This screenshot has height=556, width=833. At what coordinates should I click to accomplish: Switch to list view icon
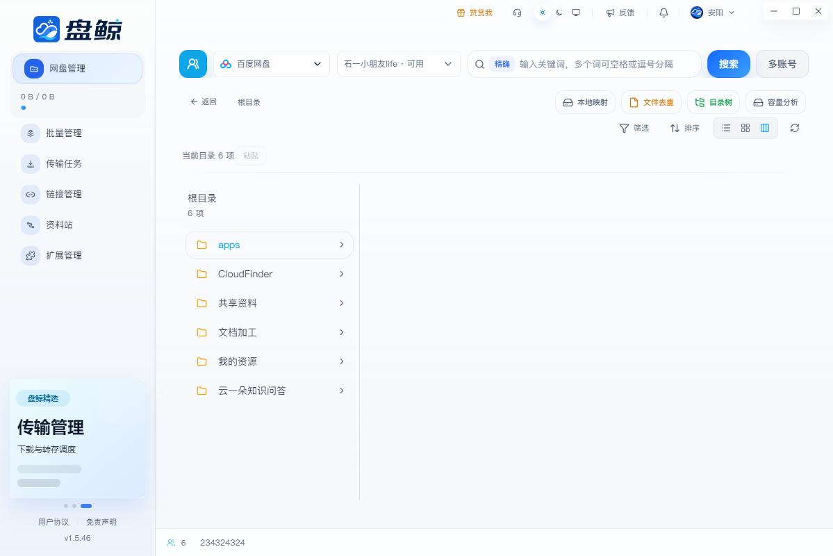click(726, 128)
